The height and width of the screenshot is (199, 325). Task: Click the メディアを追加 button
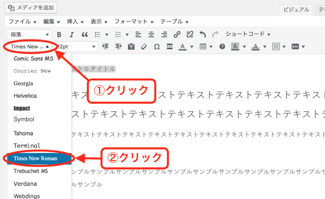[x=31, y=7]
